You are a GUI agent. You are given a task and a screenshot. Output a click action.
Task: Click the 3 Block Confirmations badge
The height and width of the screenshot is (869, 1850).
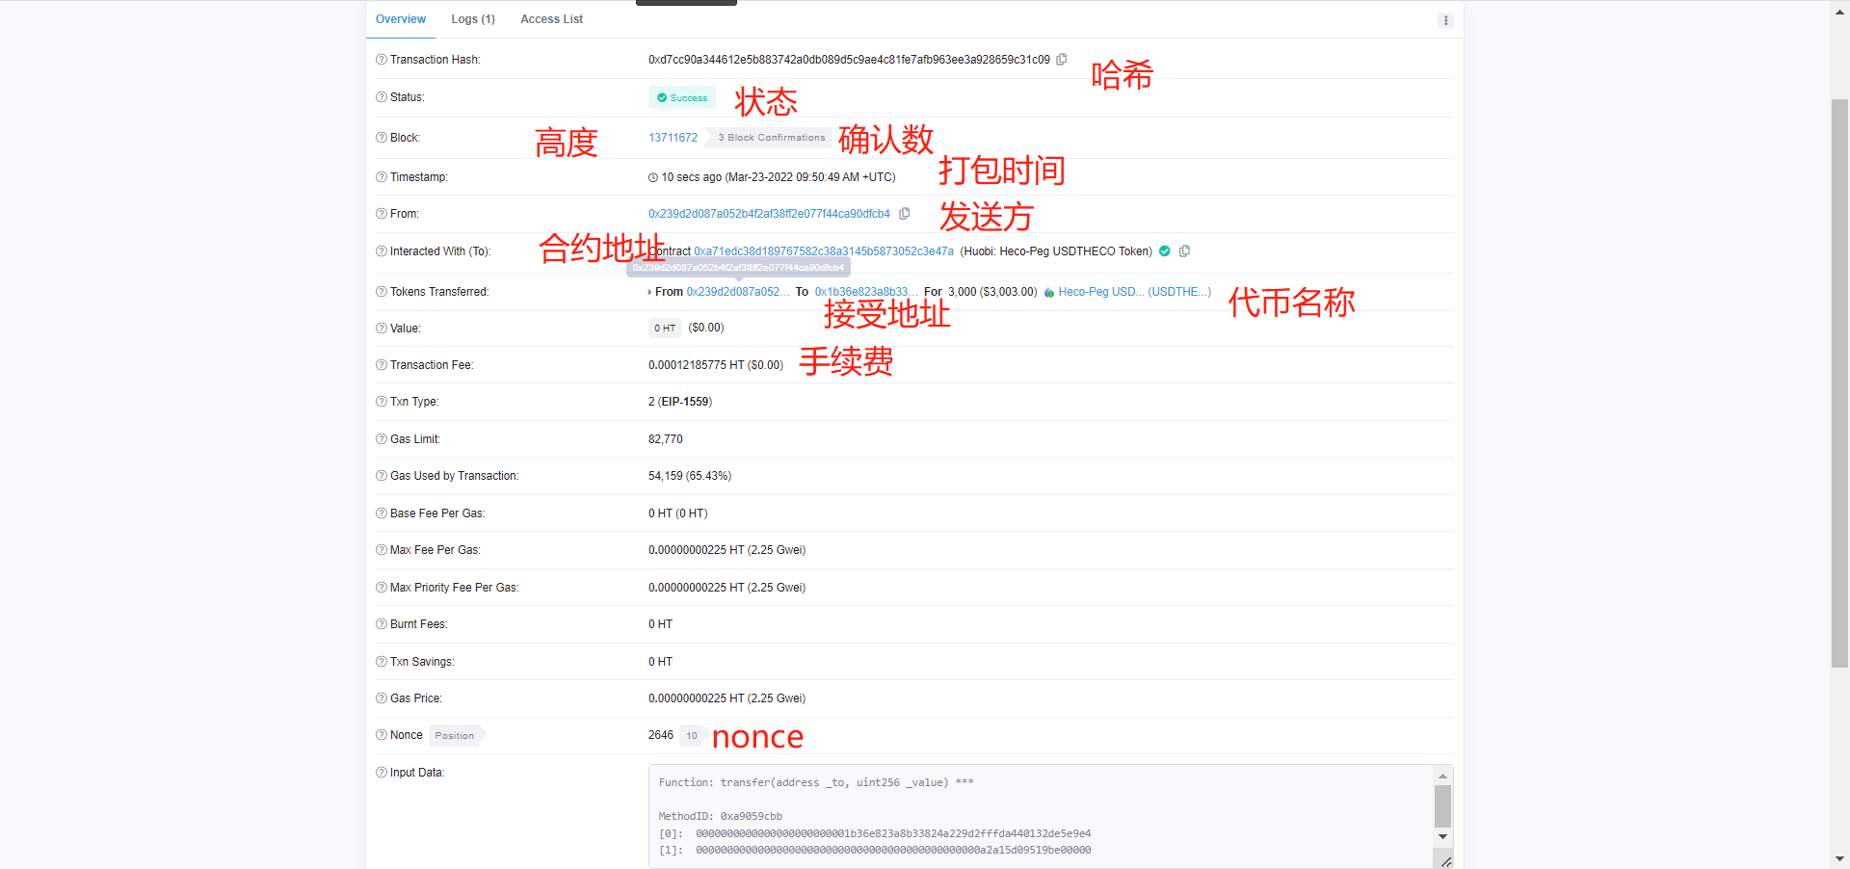coord(769,137)
